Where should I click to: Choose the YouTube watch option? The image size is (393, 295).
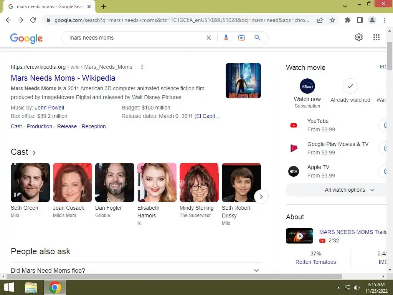tap(337, 125)
